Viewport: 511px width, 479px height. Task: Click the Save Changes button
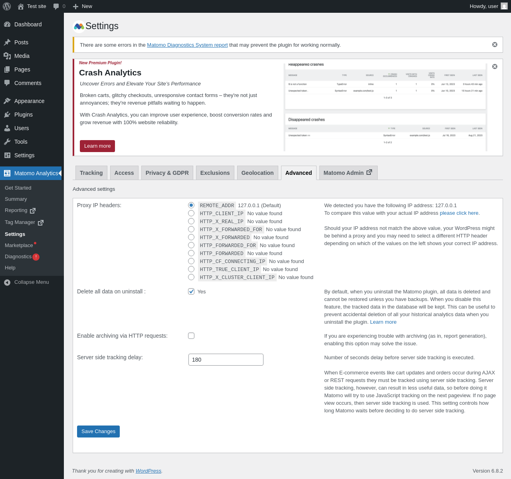coord(98,431)
